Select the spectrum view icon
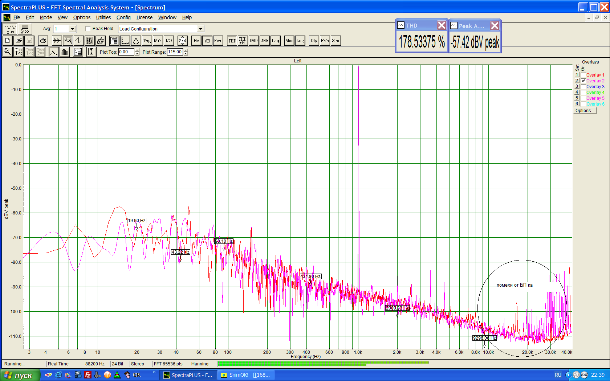610x381 pixels. [x=68, y=41]
